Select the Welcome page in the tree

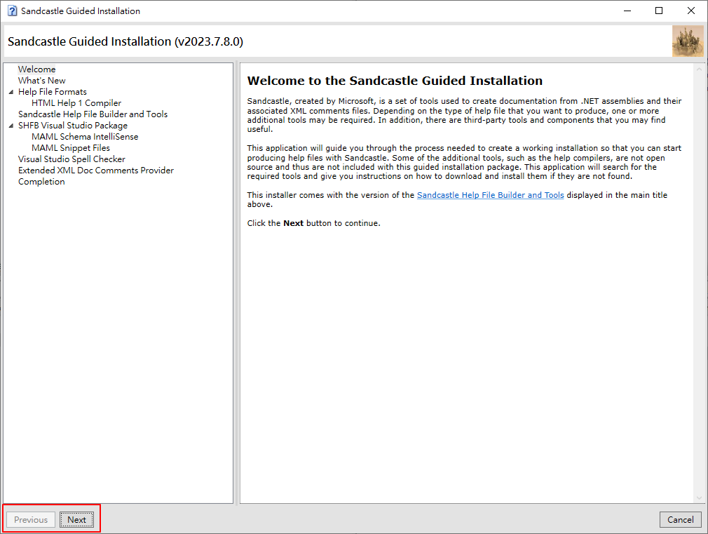[x=36, y=69]
